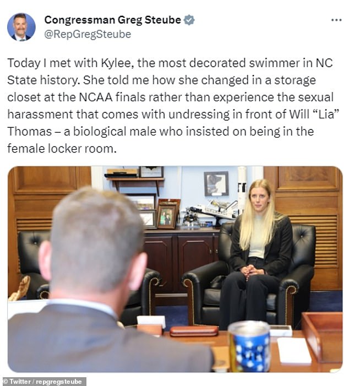Click the framed picture hanging on wall
This screenshot has height=386, width=349.
(216, 184)
